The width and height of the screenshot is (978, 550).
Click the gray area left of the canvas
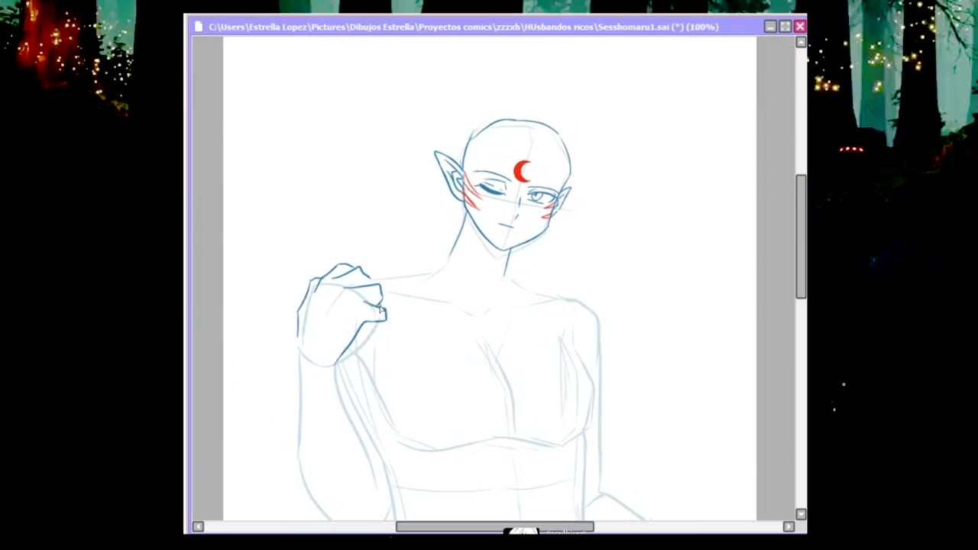coord(207,275)
